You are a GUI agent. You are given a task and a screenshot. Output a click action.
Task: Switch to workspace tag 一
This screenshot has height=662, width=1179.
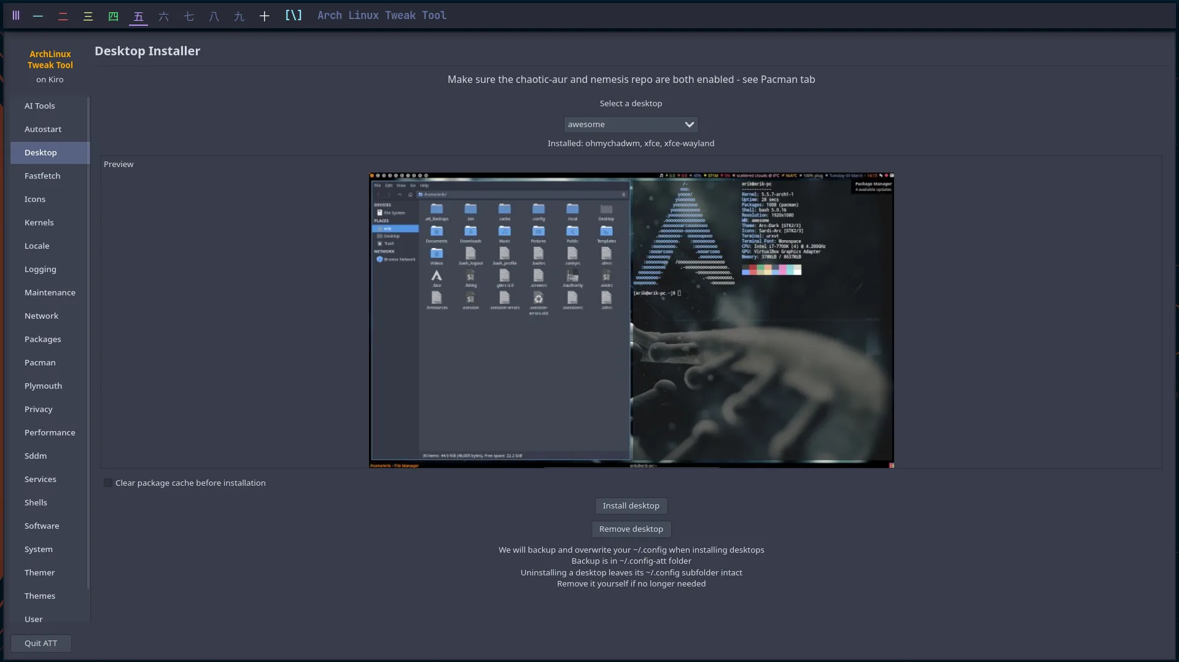pos(38,16)
